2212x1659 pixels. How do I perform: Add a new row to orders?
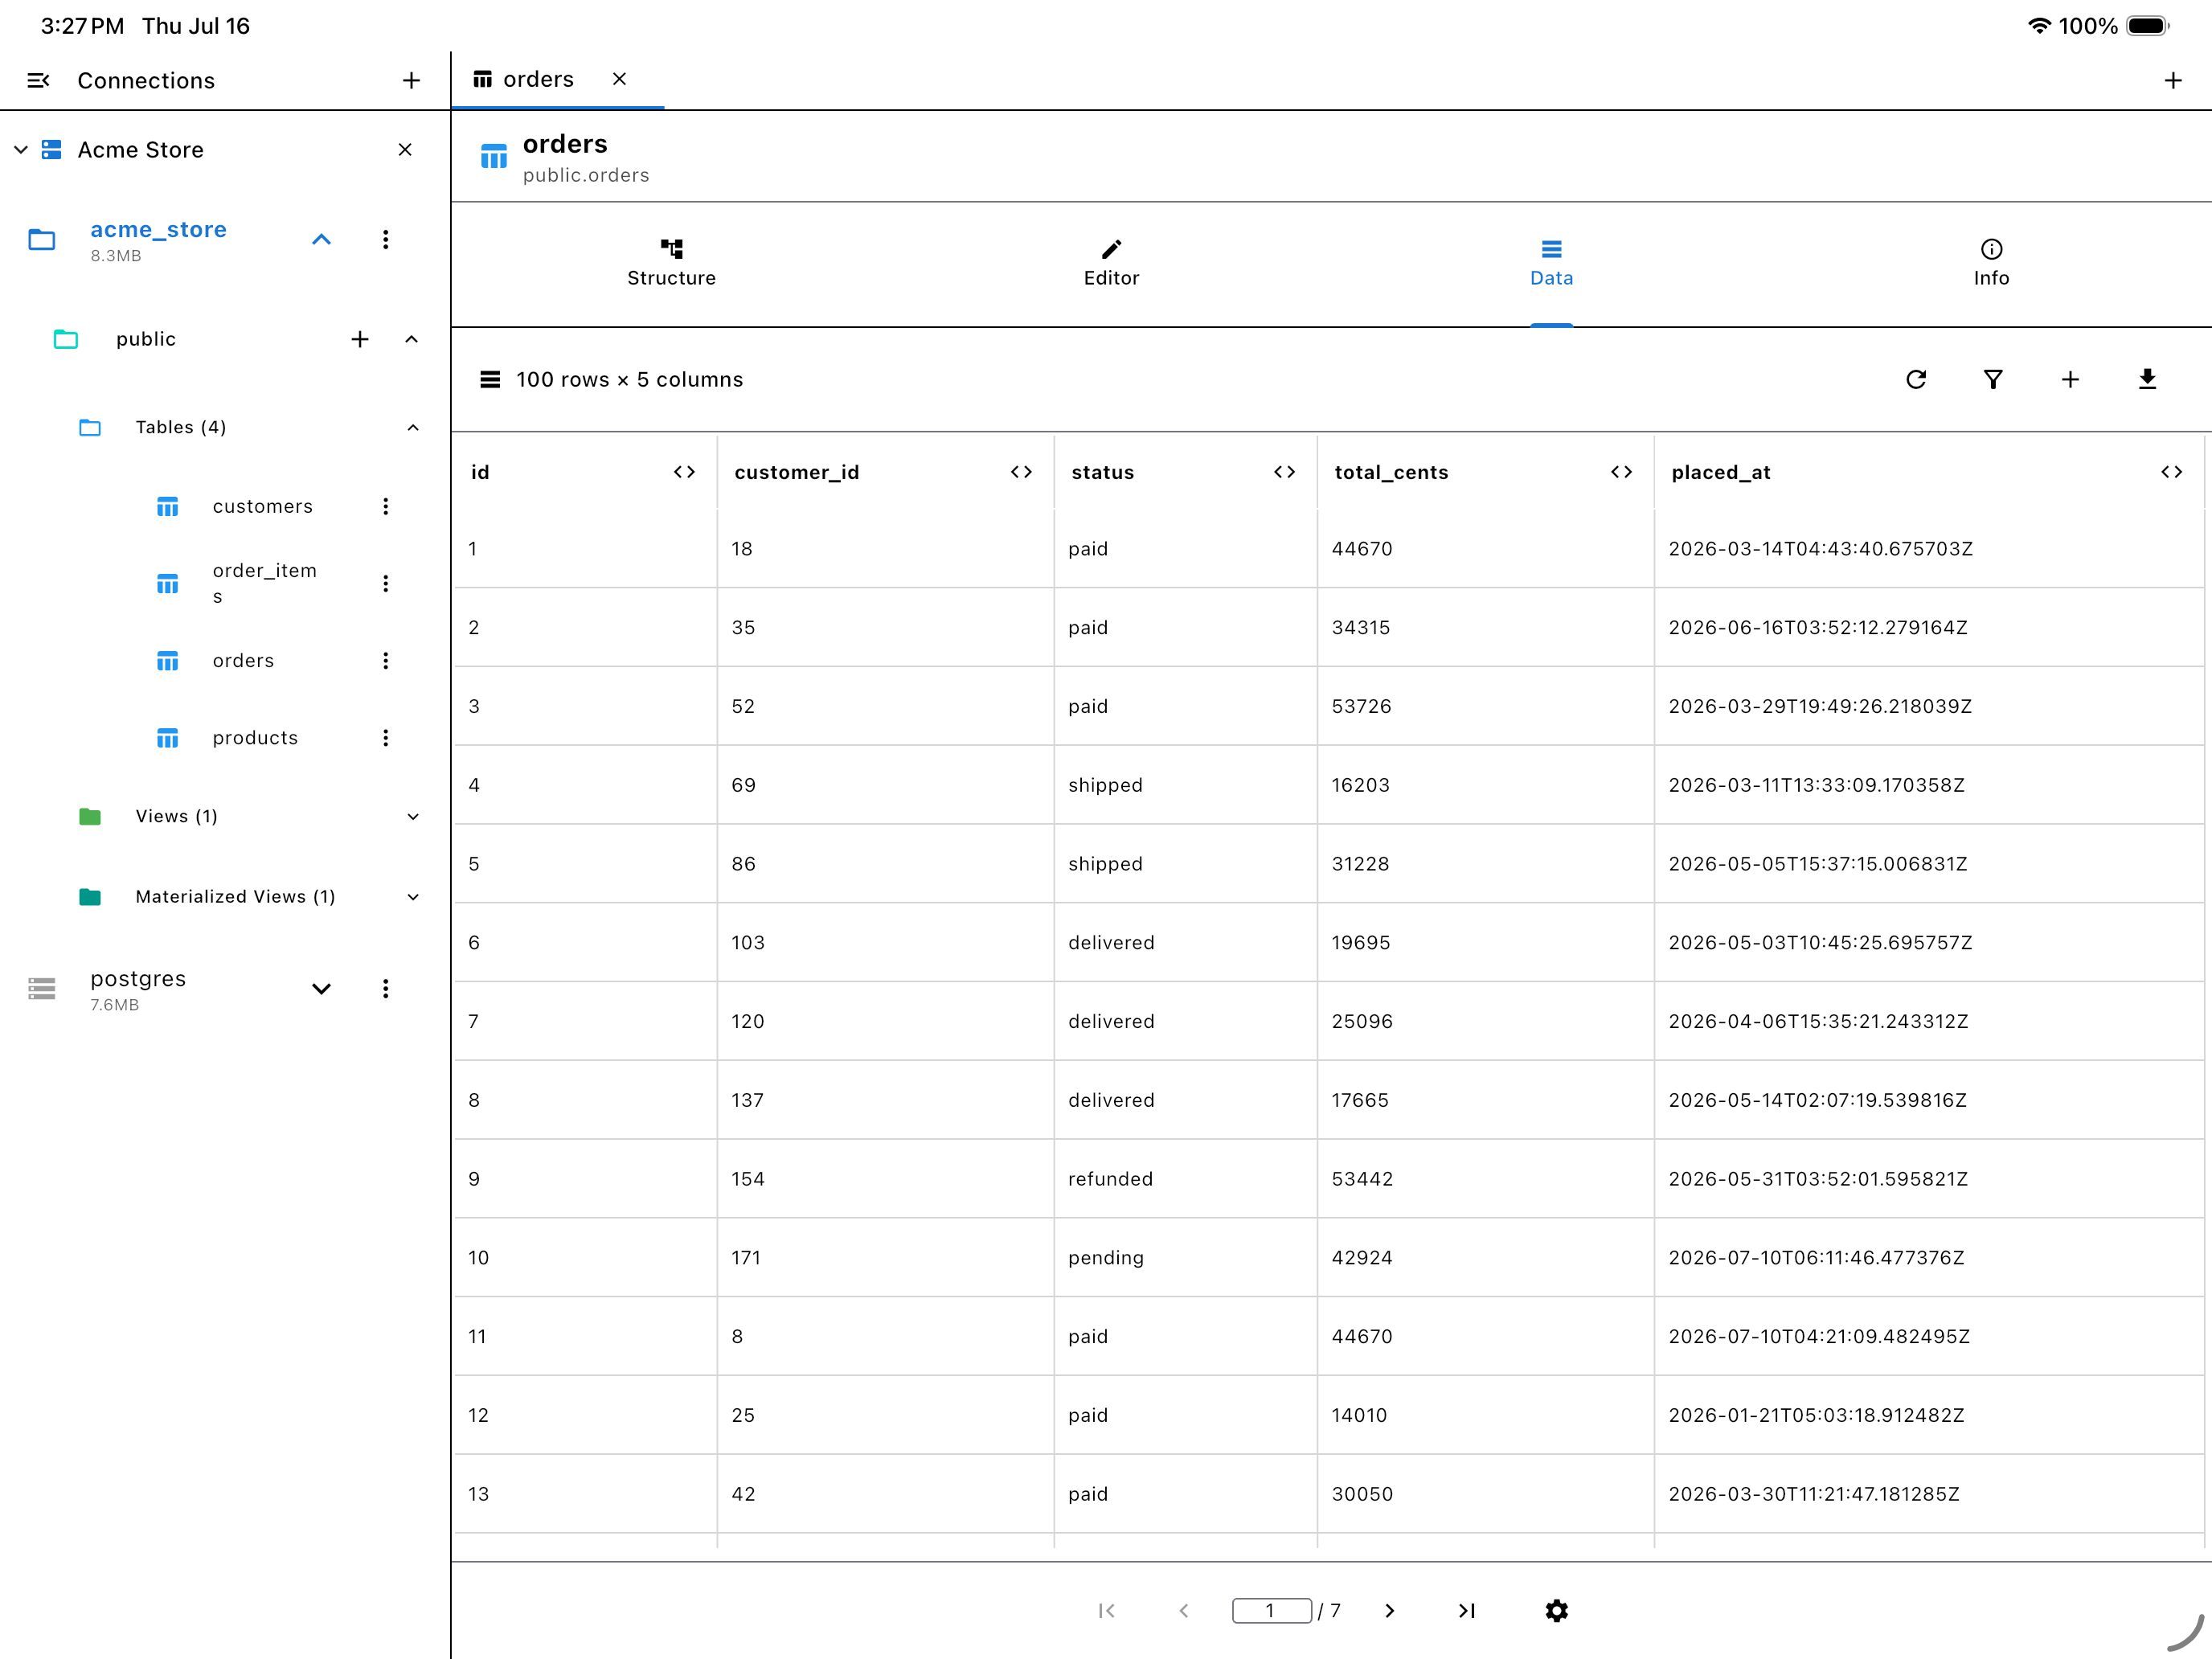pos(2070,380)
